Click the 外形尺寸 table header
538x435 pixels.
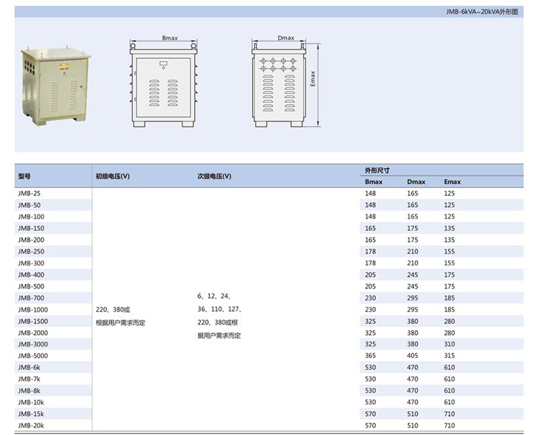coord(377,170)
